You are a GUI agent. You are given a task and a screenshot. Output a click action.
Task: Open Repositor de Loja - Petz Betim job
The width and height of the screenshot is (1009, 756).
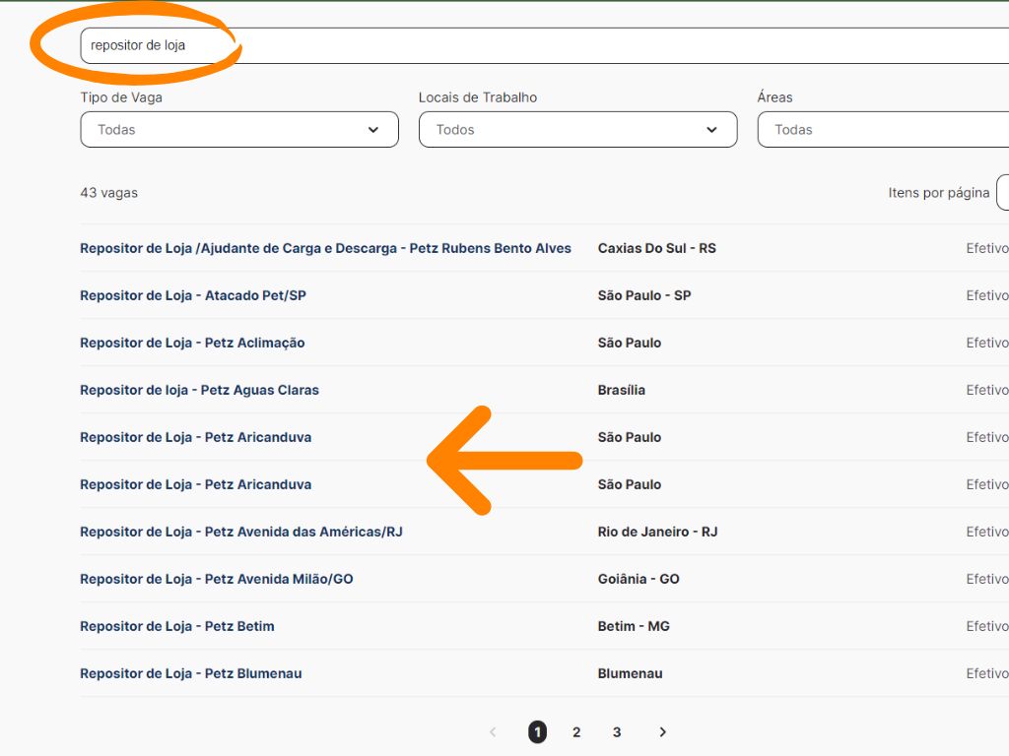click(x=177, y=626)
